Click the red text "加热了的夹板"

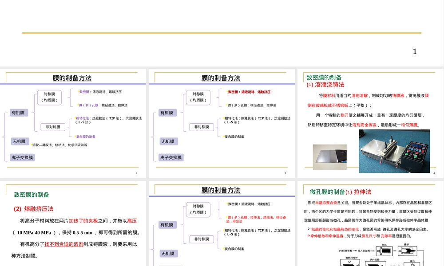pos(83,221)
